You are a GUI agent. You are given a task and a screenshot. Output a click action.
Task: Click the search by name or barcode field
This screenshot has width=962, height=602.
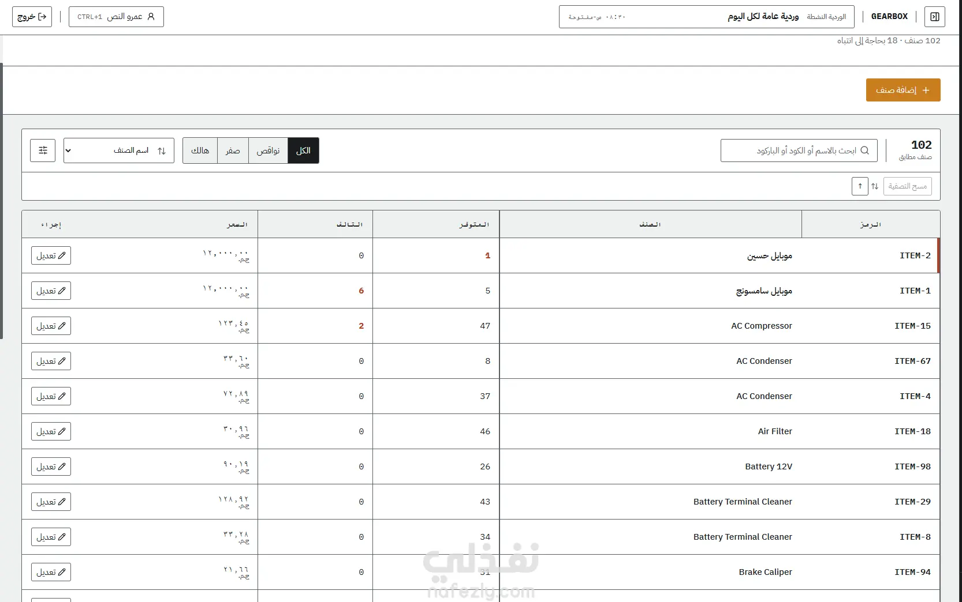(799, 150)
